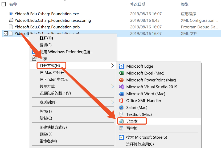Click the Safari (Mac) compass icon
221x148 pixels.
click(121, 108)
